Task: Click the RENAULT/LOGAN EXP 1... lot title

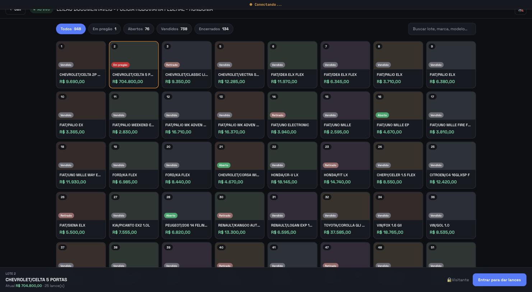Action: point(292,225)
